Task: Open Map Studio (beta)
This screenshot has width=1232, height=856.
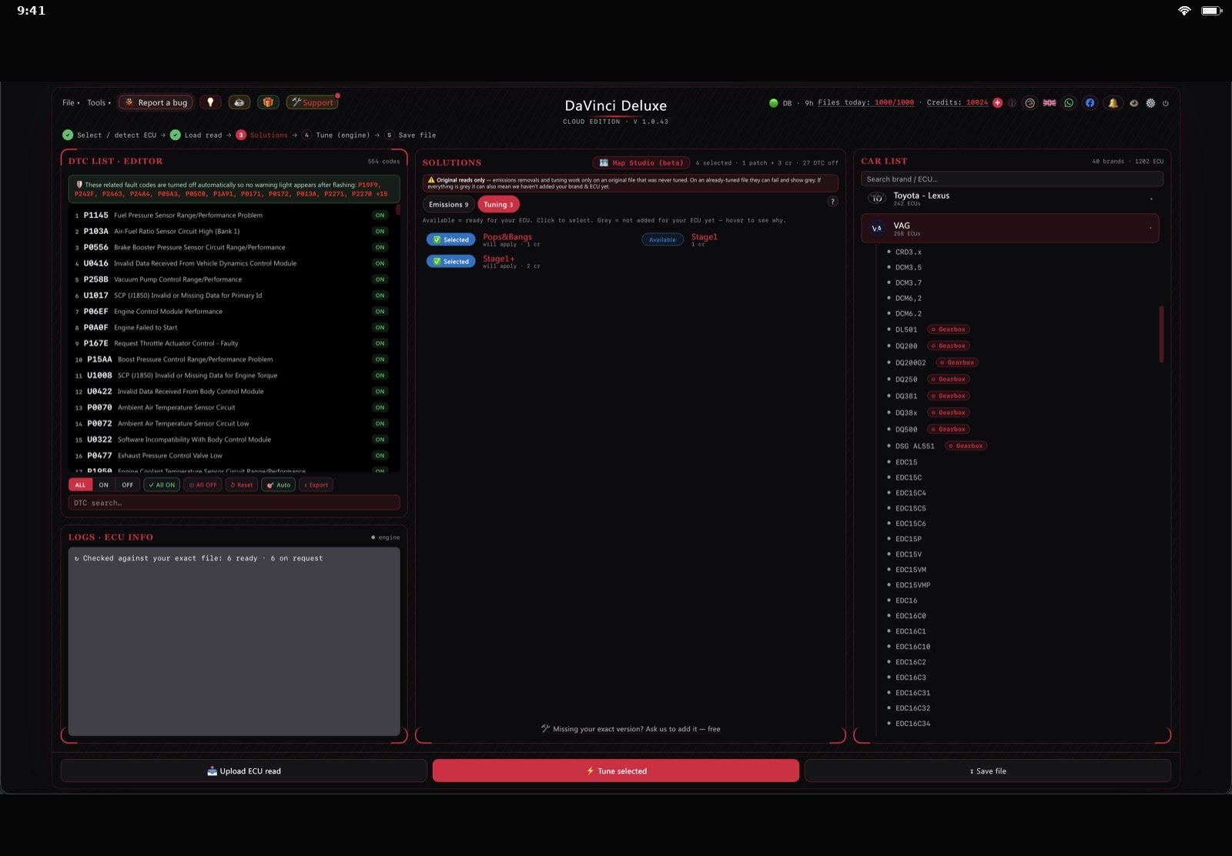Action: (641, 162)
